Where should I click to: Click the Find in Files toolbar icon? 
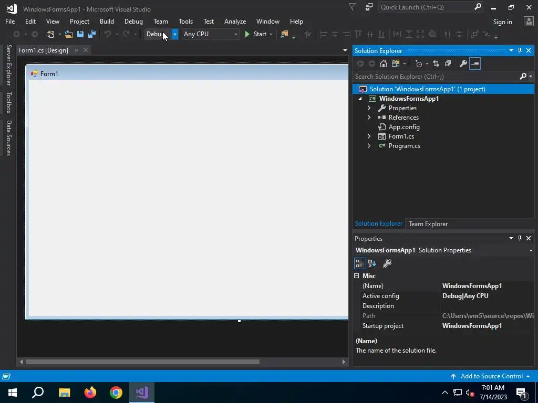(x=284, y=34)
